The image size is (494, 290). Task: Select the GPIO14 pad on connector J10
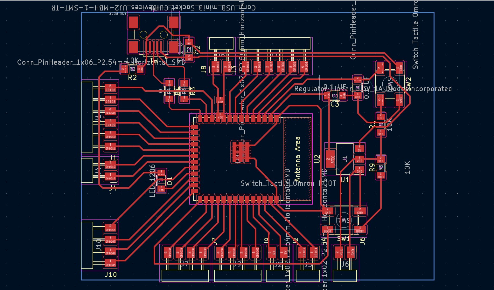(x=110, y=228)
